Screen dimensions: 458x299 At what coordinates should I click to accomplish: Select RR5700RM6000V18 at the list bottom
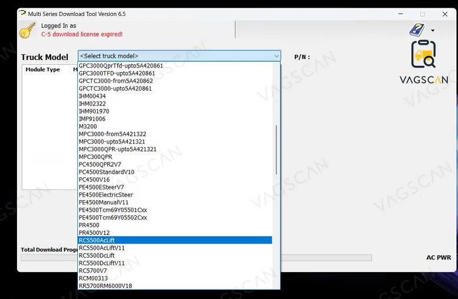coord(175,285)
